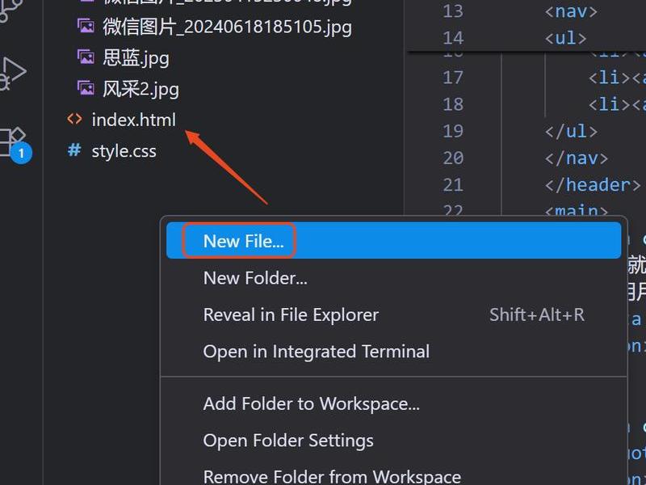Click line number 18 in editor

(453, 104)
